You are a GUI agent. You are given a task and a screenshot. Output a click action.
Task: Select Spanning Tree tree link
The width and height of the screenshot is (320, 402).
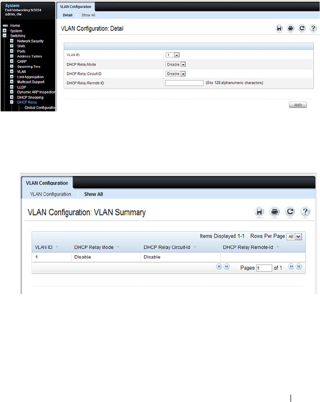coord(28,66)
